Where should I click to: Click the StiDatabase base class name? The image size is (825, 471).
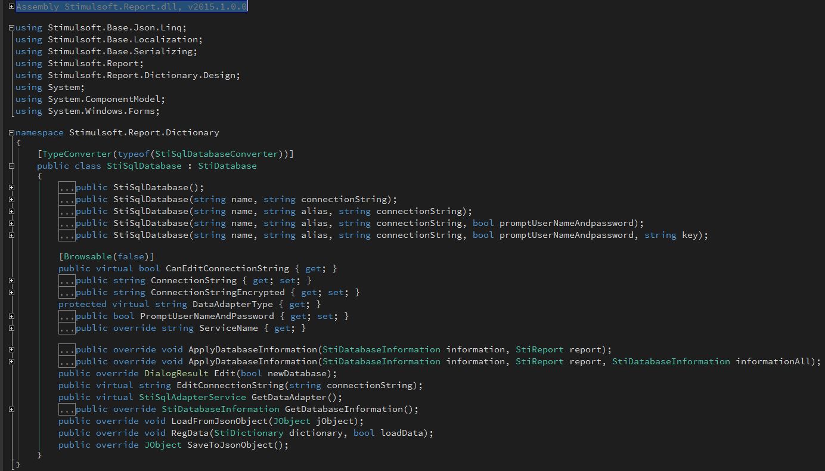[227, 166]
